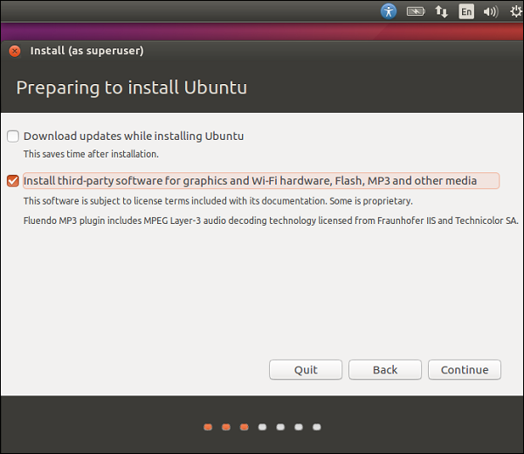The width and height of the screenshot is (524, 454).
Task: Open the network connections indicator
Action: point(441,11)
